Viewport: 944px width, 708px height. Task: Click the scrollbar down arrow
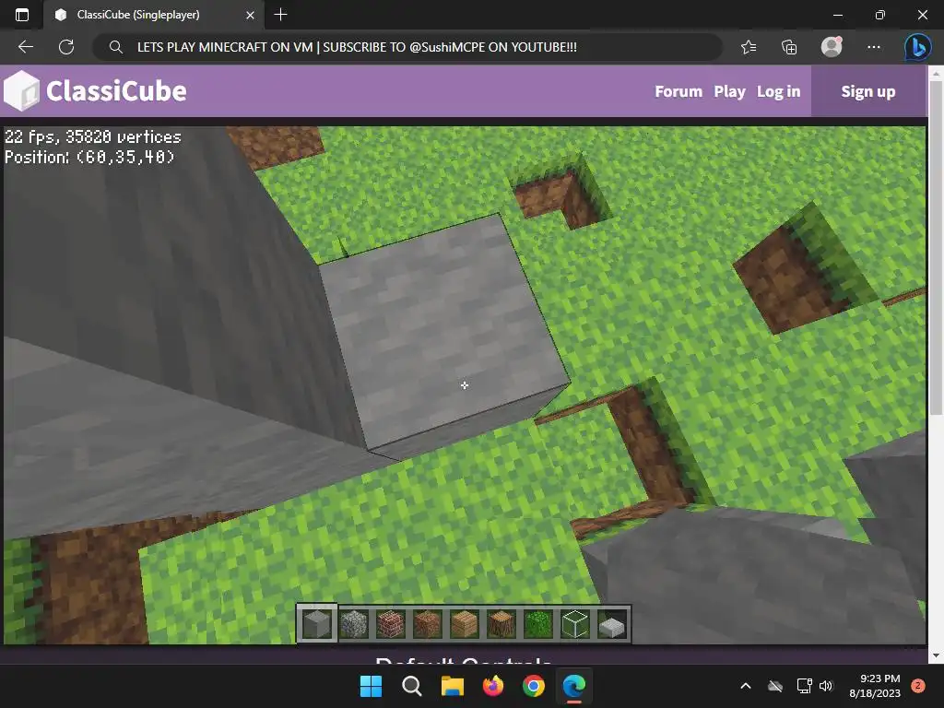point(936,655)
